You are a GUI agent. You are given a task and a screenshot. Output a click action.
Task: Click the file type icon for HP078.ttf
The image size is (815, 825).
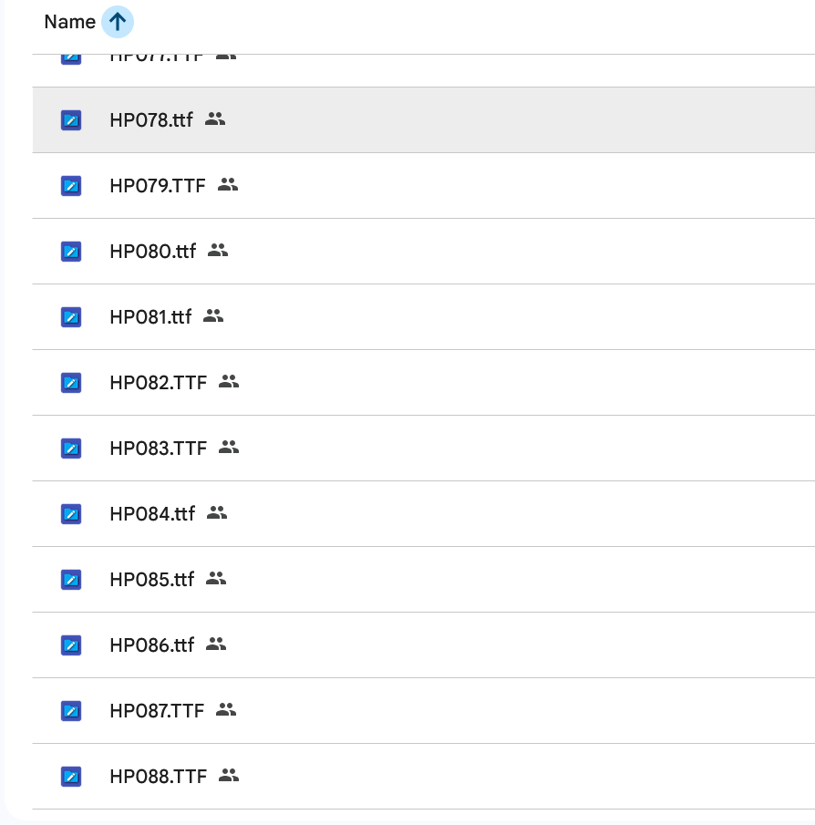(x=71, y=119)
